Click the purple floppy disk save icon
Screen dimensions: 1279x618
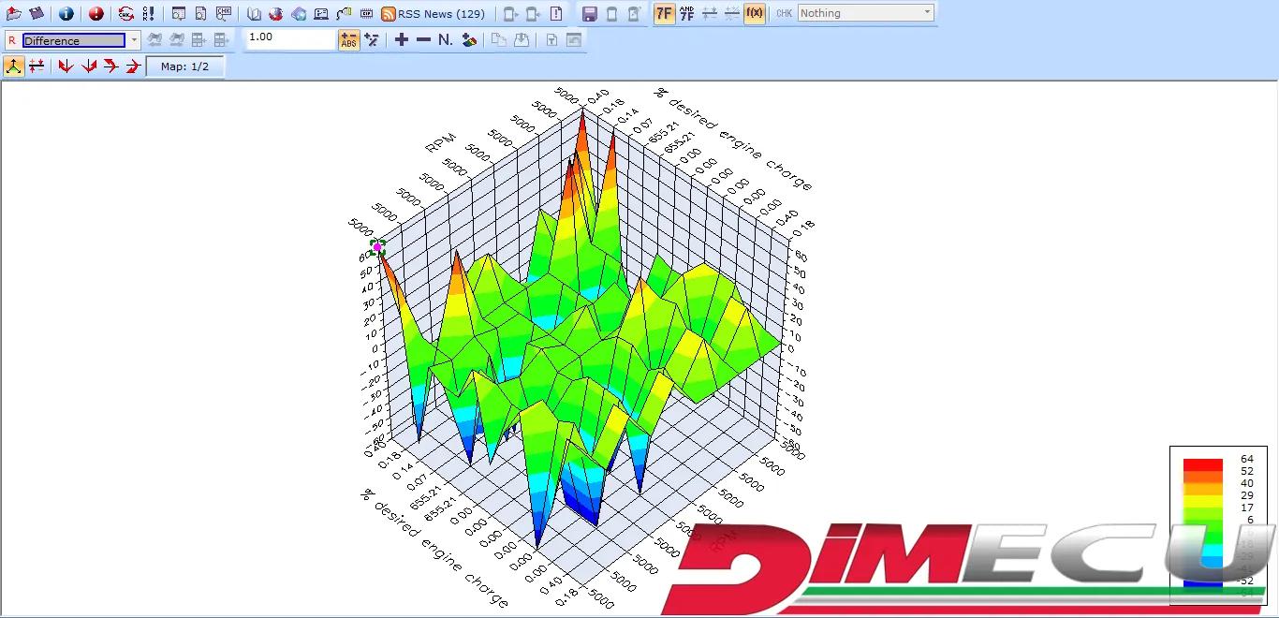tap(589, 14)
